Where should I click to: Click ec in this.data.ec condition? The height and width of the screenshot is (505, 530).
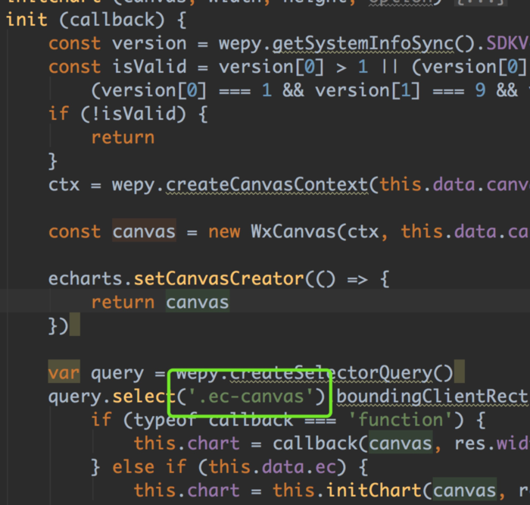pos(326,467)
